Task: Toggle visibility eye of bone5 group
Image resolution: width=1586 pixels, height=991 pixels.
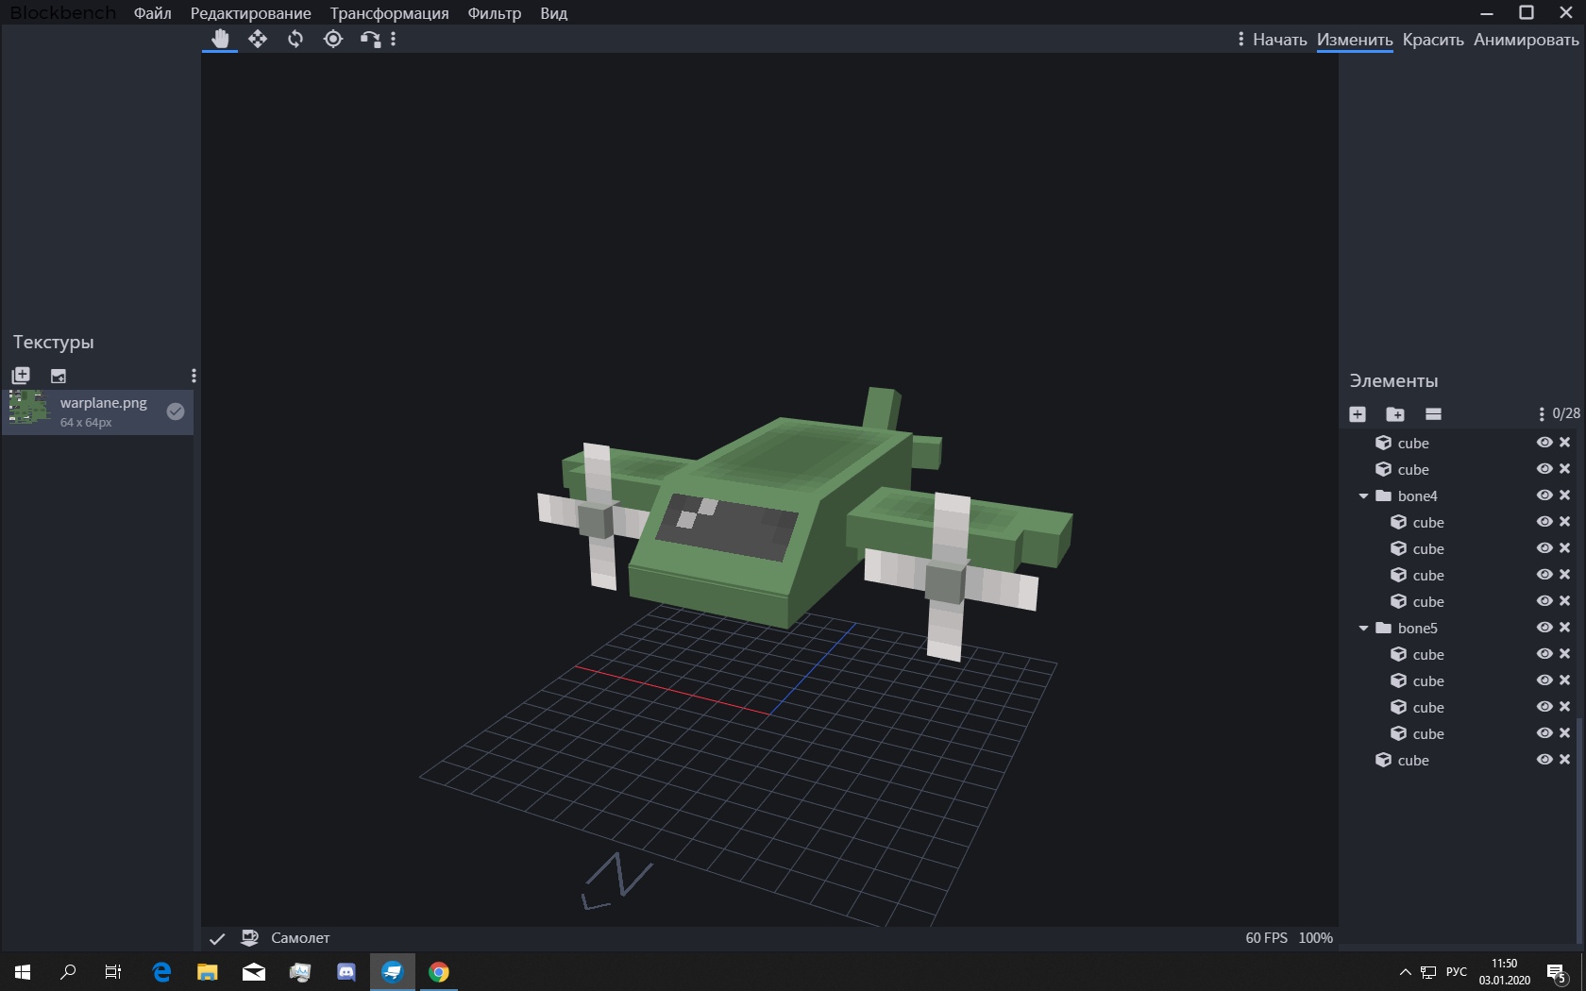Action: pos(1544,628)
